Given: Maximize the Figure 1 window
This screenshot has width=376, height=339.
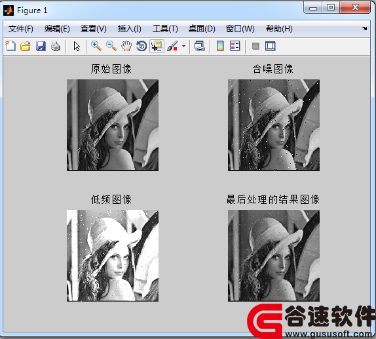Looking at the screenshot, I should (331, 8).
